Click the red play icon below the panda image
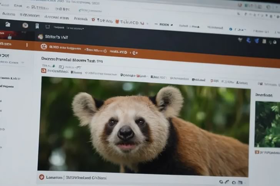The height and width of the screenshot is (186, 280). pos(42,177)
